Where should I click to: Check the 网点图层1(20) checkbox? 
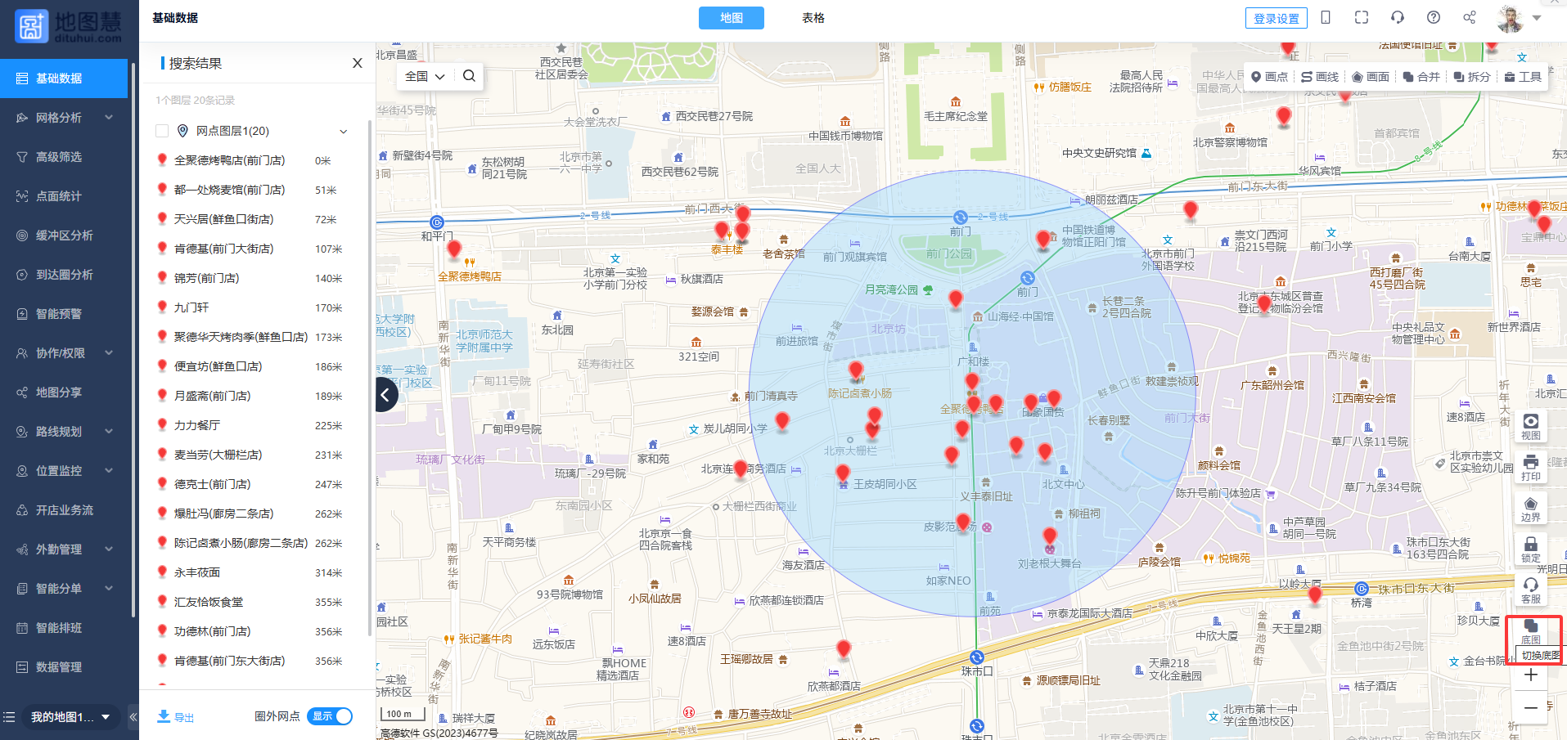(x=162, y=131)
